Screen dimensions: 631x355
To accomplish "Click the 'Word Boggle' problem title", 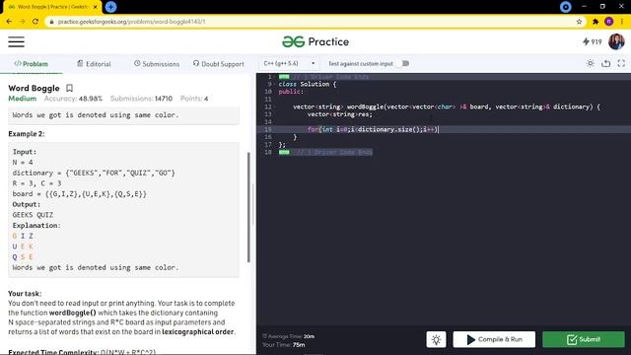I will [34, 88].
